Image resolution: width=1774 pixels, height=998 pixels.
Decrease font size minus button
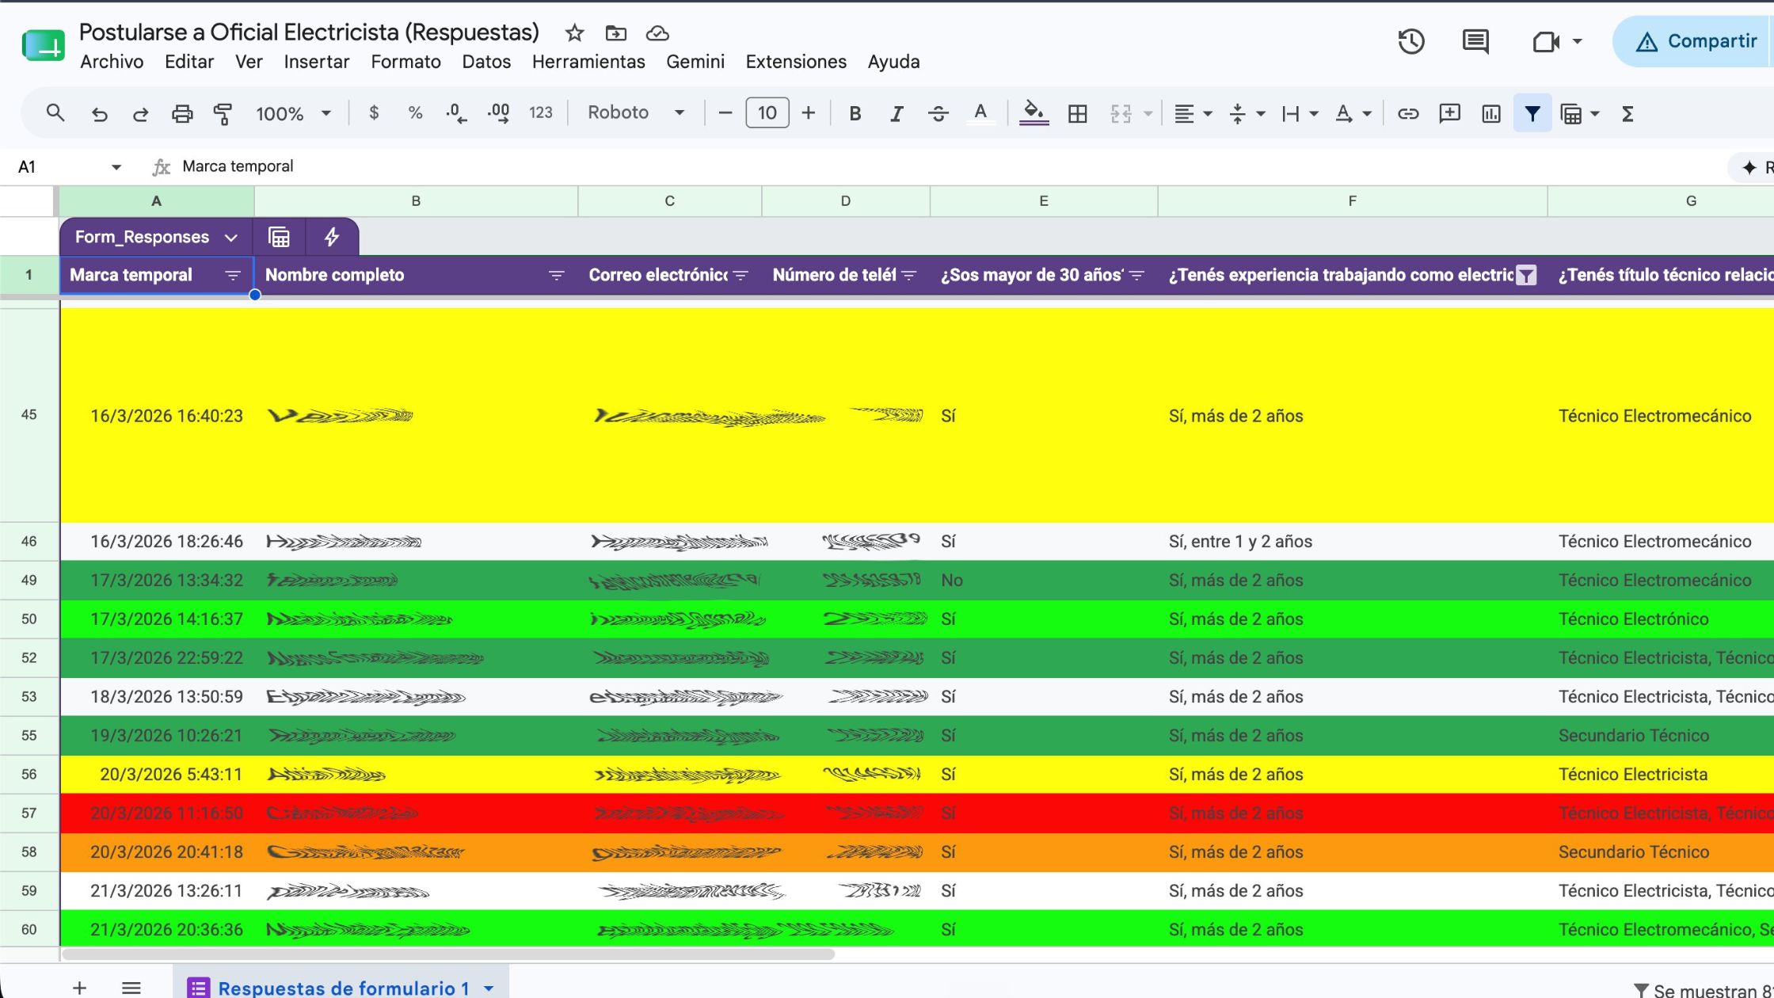coord(725,113)
